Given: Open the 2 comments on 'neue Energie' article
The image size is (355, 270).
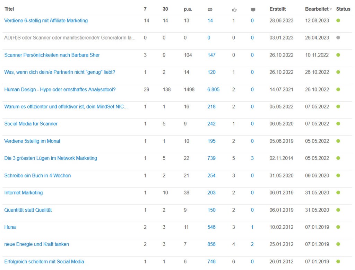Looking at the screenshot, I should click(252, 244).
